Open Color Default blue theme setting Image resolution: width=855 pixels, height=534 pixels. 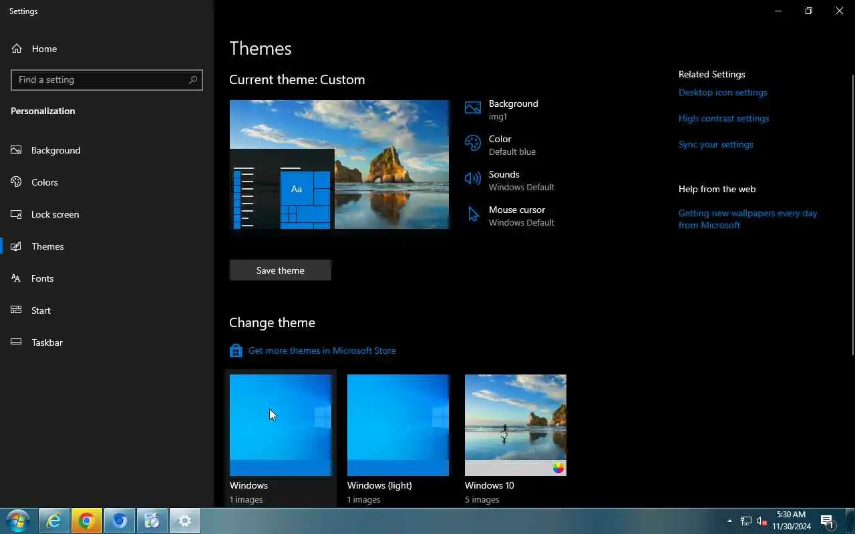coord(512,145)
